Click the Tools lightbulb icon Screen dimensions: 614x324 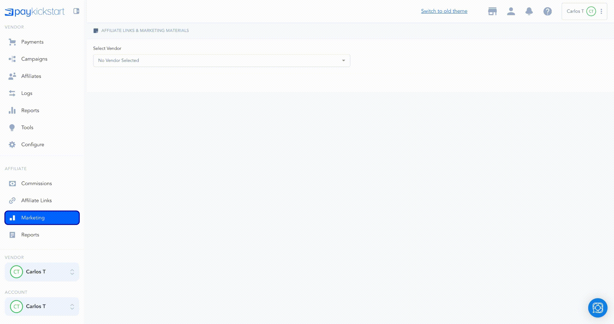pos(12,127)
